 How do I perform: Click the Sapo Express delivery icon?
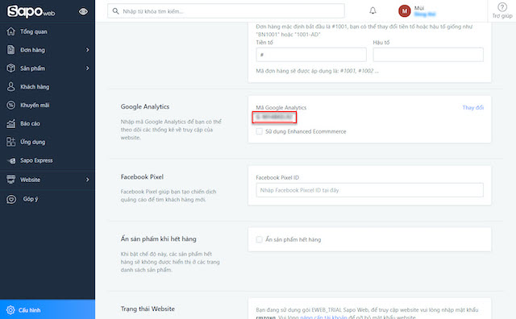[x=11, y=160]
